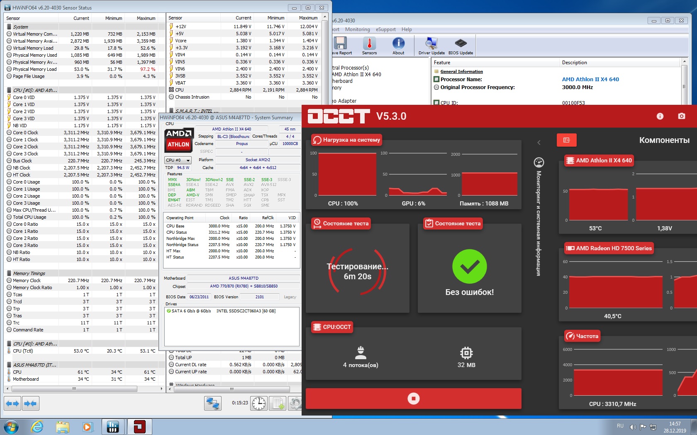Expand sensor columns with the outward arrows button

point(12,403)
